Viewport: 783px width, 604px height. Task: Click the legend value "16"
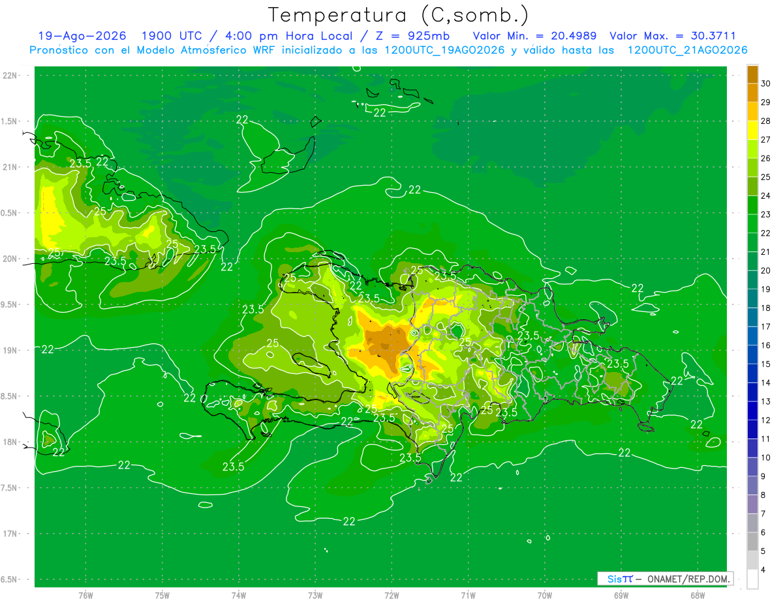(766, 345)
